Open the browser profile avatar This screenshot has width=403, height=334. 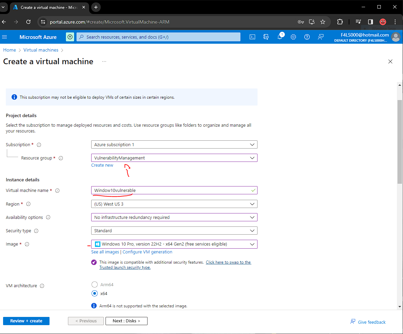pyautogui.click(x=383, y=22)
